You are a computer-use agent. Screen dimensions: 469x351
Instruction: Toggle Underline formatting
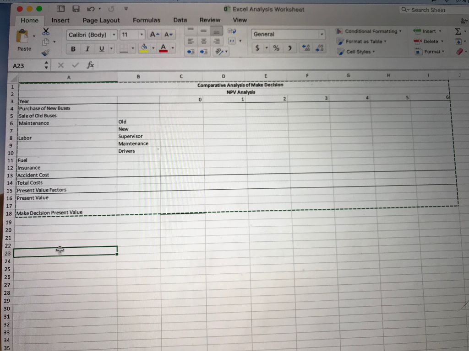[102, 49]
